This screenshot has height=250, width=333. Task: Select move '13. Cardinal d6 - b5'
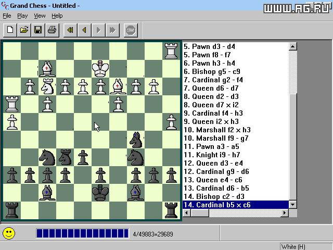[236, 188]
